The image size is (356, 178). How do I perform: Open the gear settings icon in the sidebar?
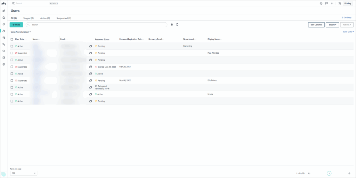tap(3, 64)
